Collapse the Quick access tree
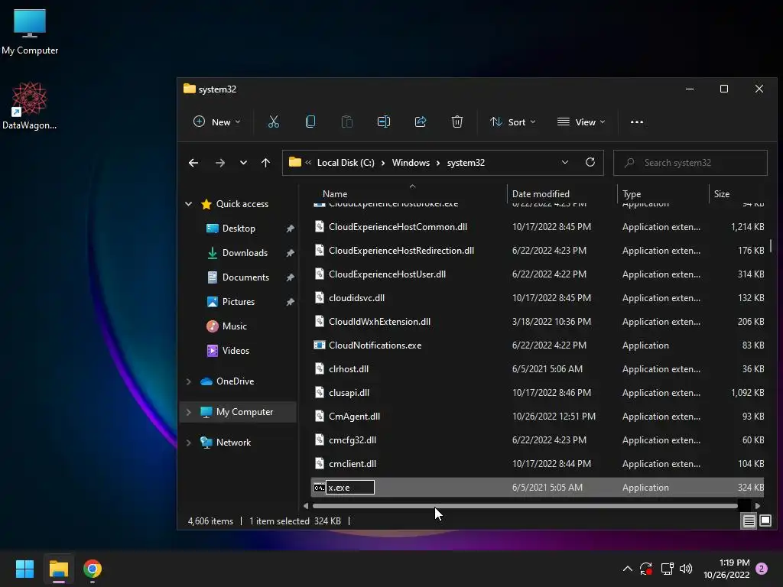The image size is (783, 587). [189, 203]
